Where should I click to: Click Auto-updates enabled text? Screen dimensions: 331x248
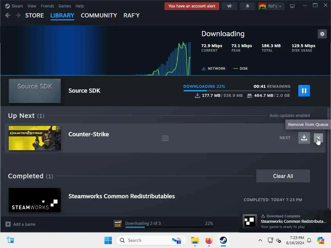tap(290, 116)
